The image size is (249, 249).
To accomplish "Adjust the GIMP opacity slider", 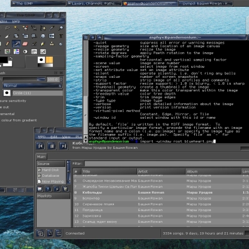I will pos(24,79).
